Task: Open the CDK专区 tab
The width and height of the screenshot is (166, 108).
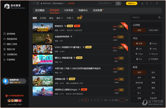Action: (x=69, y=10)
